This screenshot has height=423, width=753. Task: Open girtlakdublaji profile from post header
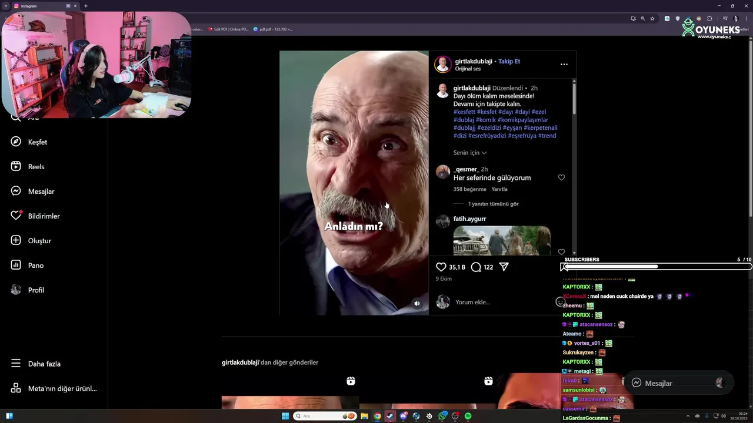click(473, 61)
